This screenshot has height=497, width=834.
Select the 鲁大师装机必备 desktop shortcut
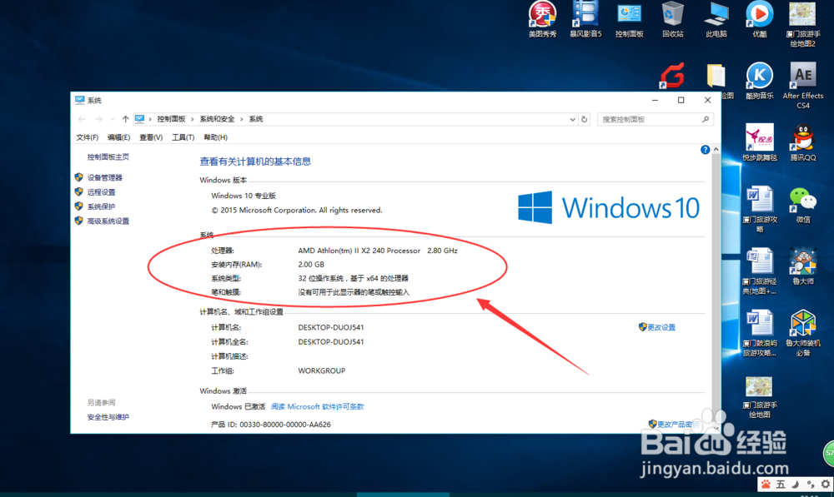tap(802, 333)
